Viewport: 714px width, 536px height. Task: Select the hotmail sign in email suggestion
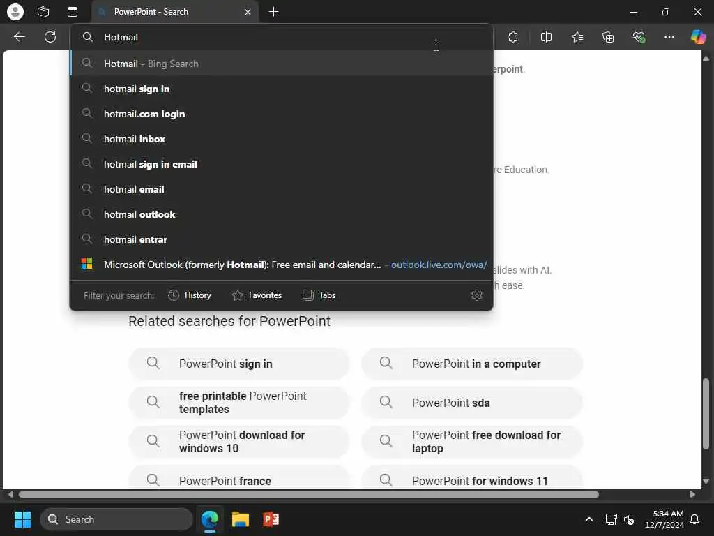tap(282, 164)
